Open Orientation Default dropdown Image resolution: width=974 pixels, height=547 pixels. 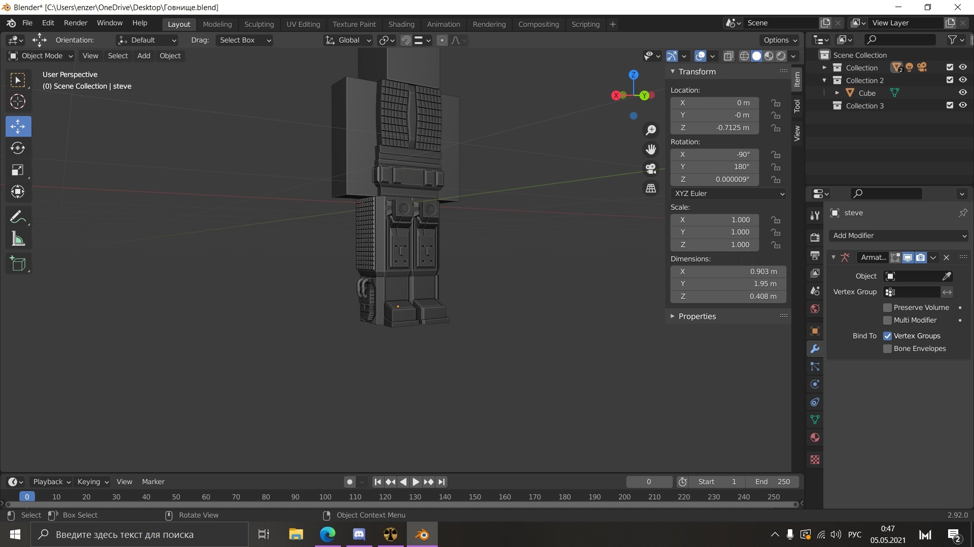(147, 40)
